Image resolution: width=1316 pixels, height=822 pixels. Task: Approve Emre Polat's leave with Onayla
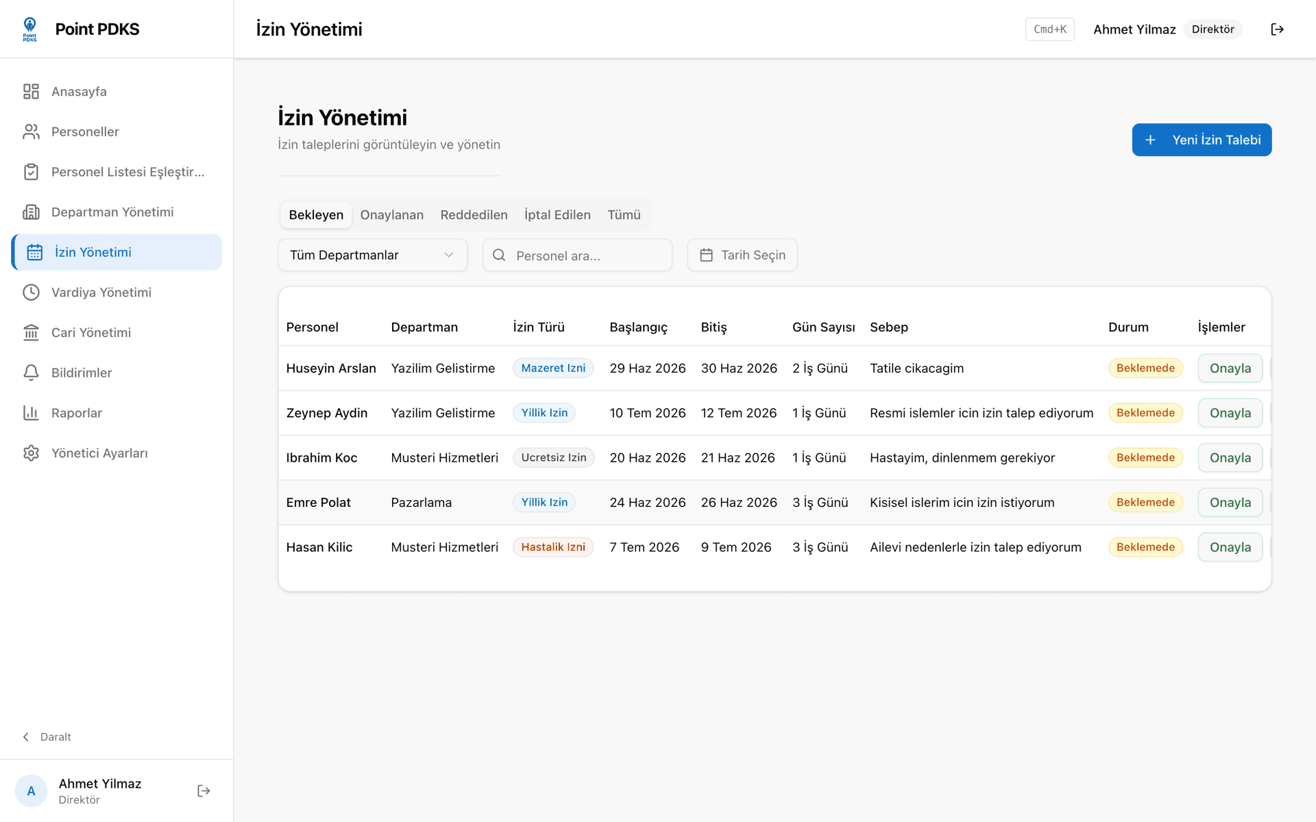click(1230, 503)
